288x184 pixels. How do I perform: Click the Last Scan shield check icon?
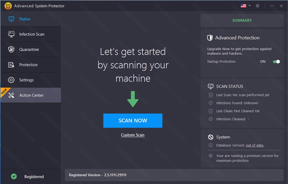[211, 95]
